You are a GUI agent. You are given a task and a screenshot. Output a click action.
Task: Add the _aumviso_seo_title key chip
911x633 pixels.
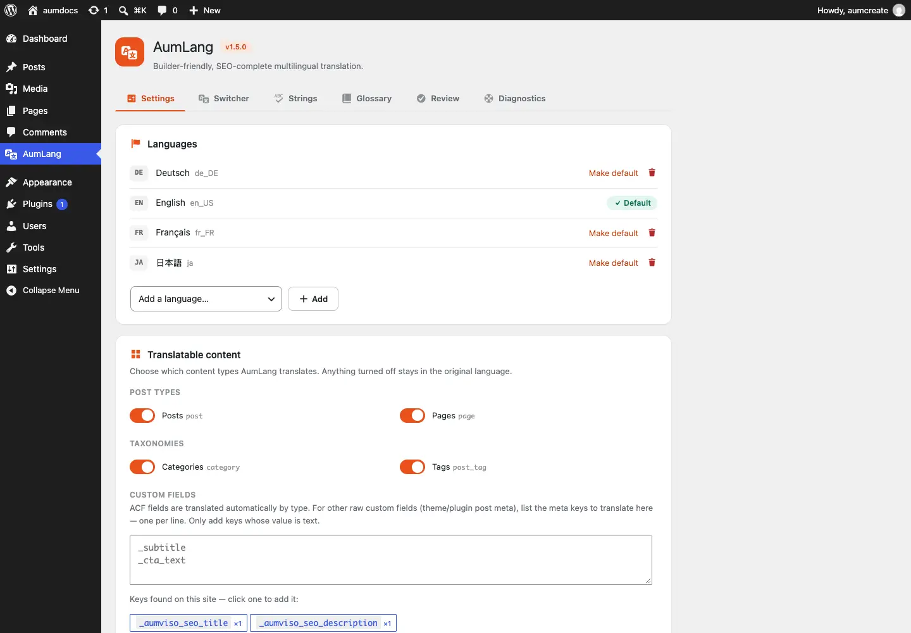(x=189, y=623)
